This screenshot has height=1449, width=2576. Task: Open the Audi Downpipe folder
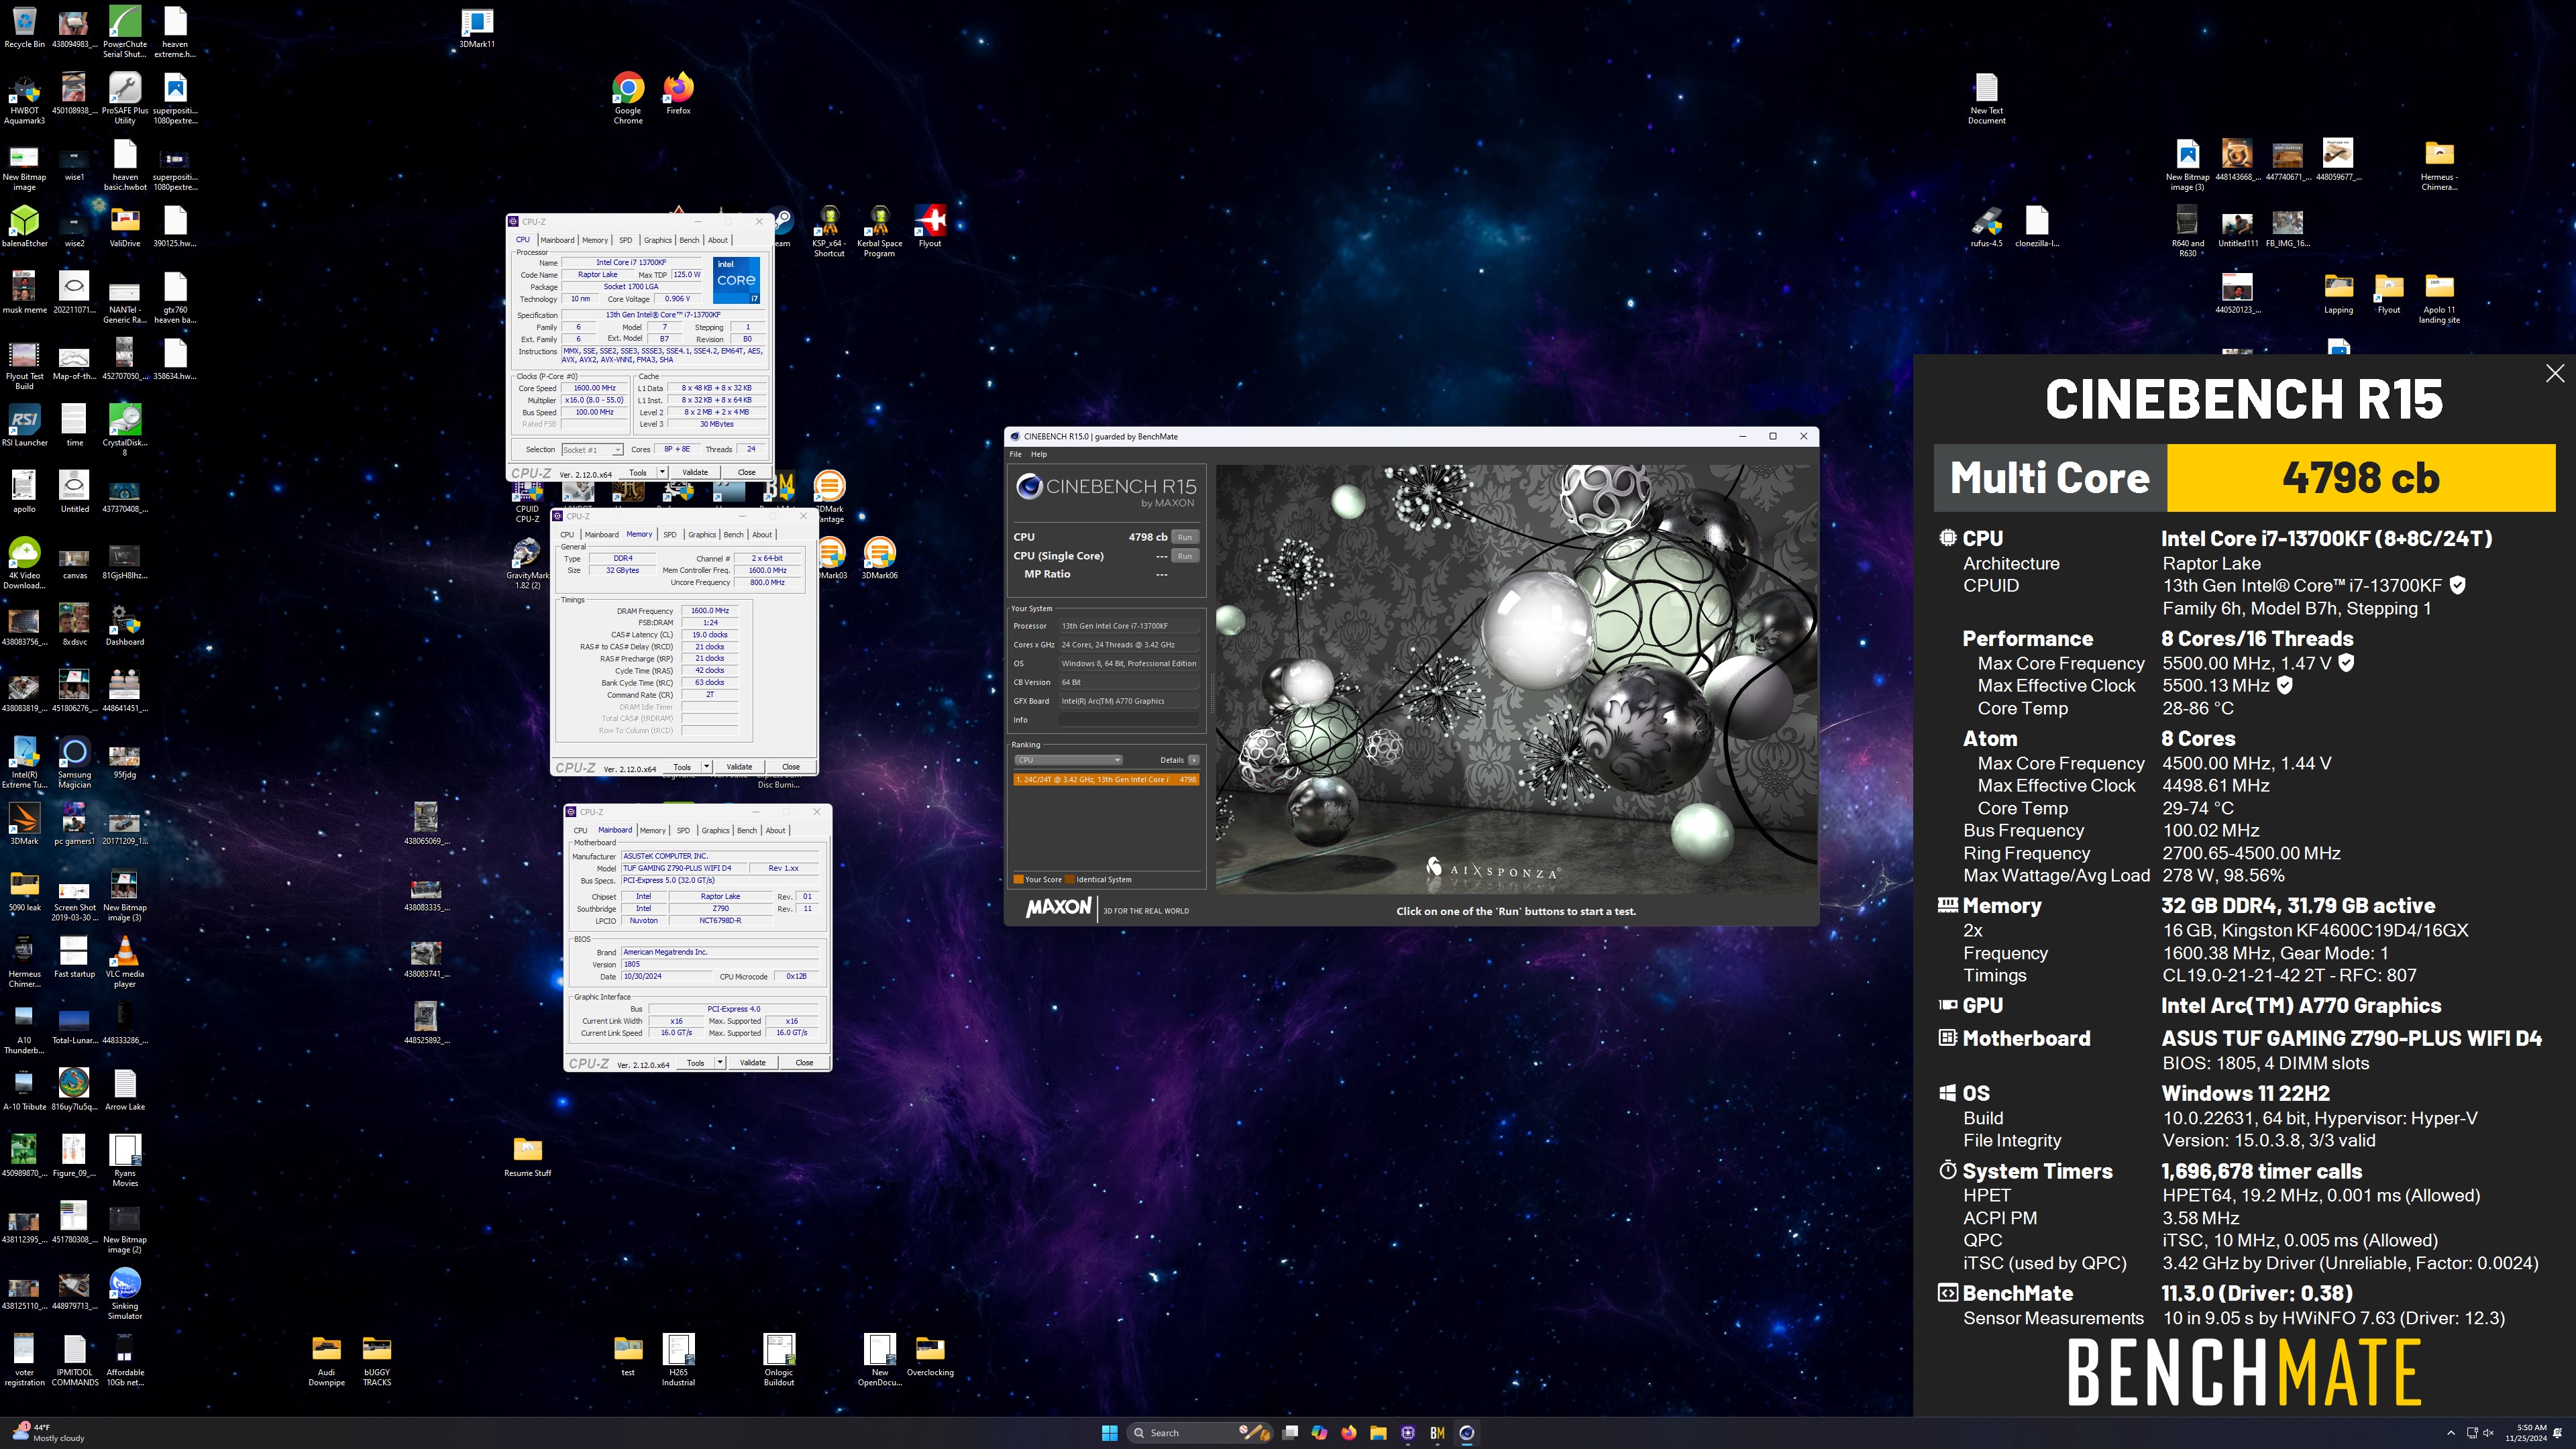point(326,1360)
